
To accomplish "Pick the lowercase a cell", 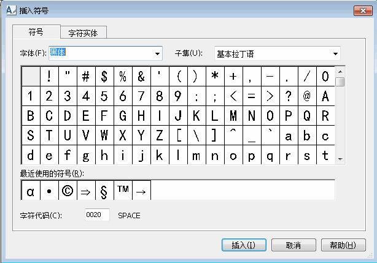I will 289,135.
